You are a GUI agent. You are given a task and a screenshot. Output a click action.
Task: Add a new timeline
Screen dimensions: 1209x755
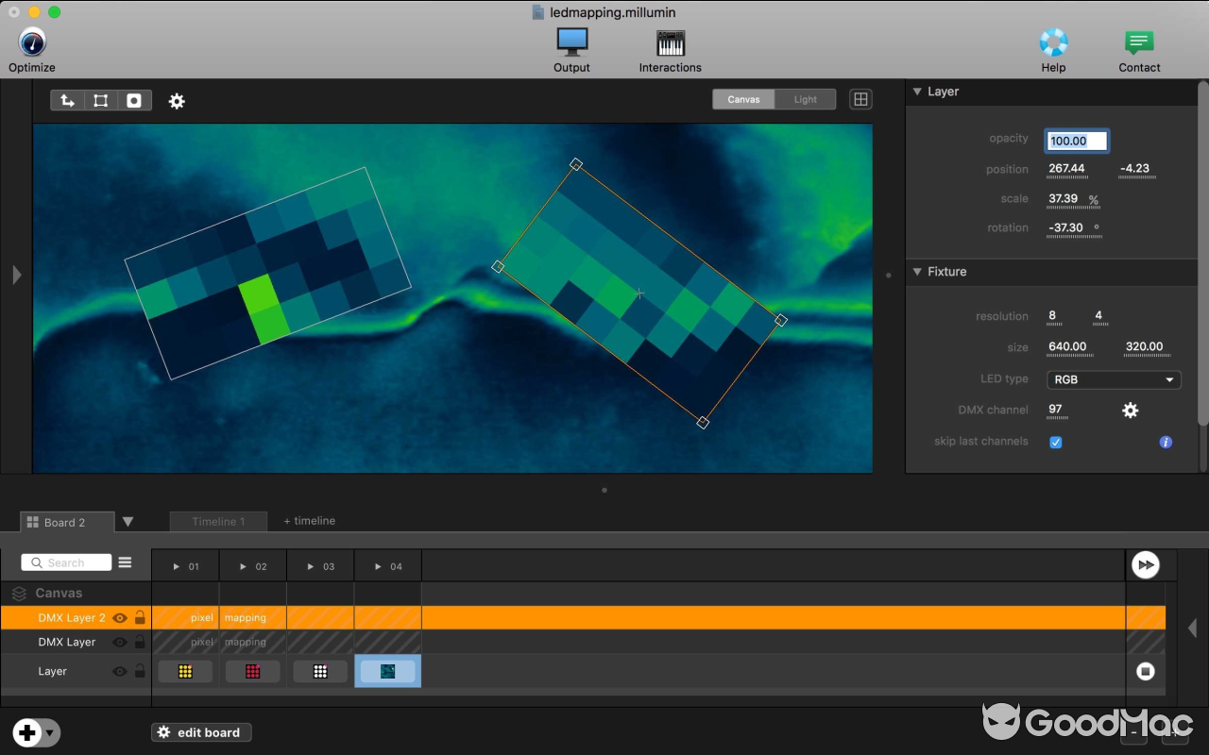310,521
